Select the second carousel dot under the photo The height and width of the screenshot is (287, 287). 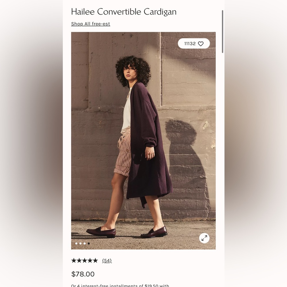pos(81,243)
